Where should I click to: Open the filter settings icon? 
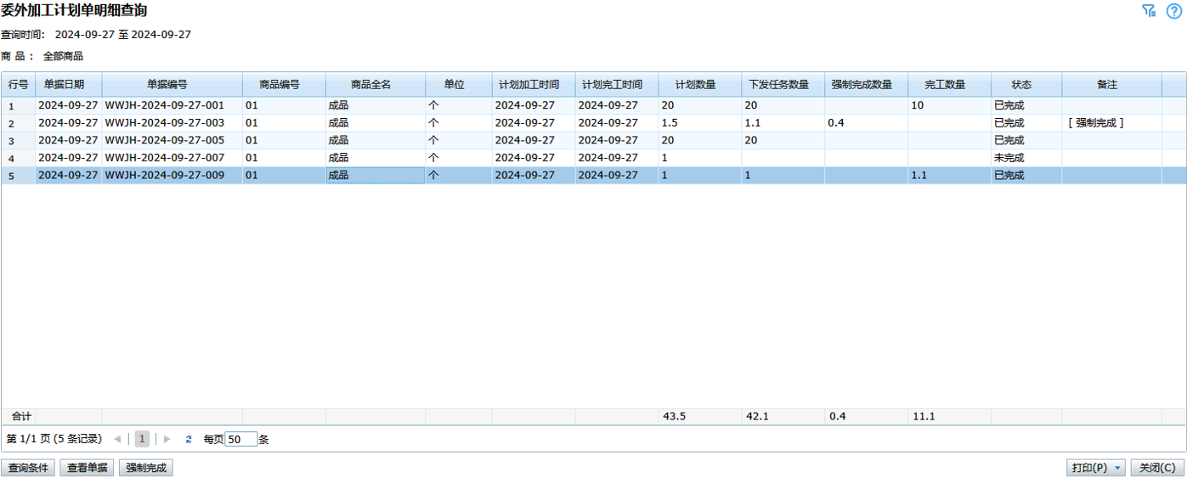coord(1149,11)
